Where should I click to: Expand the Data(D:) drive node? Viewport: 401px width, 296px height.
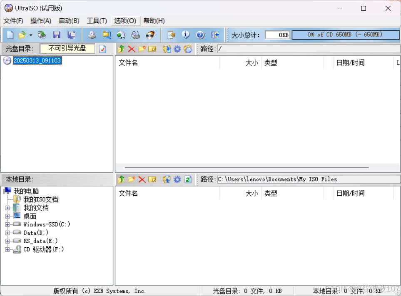(x=7, y=233)
